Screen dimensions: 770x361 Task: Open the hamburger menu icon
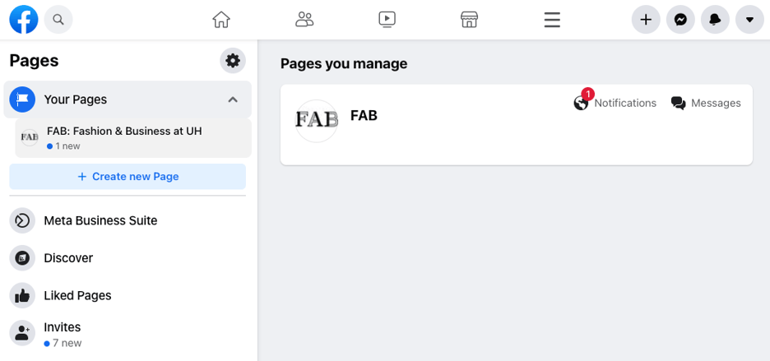tap(552, 19)
